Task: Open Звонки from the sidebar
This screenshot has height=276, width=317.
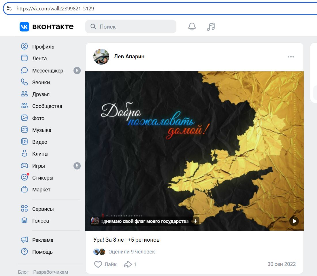Action: click(41, 82)
